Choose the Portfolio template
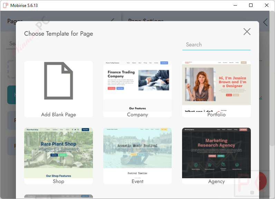 (x=216, y=89)
